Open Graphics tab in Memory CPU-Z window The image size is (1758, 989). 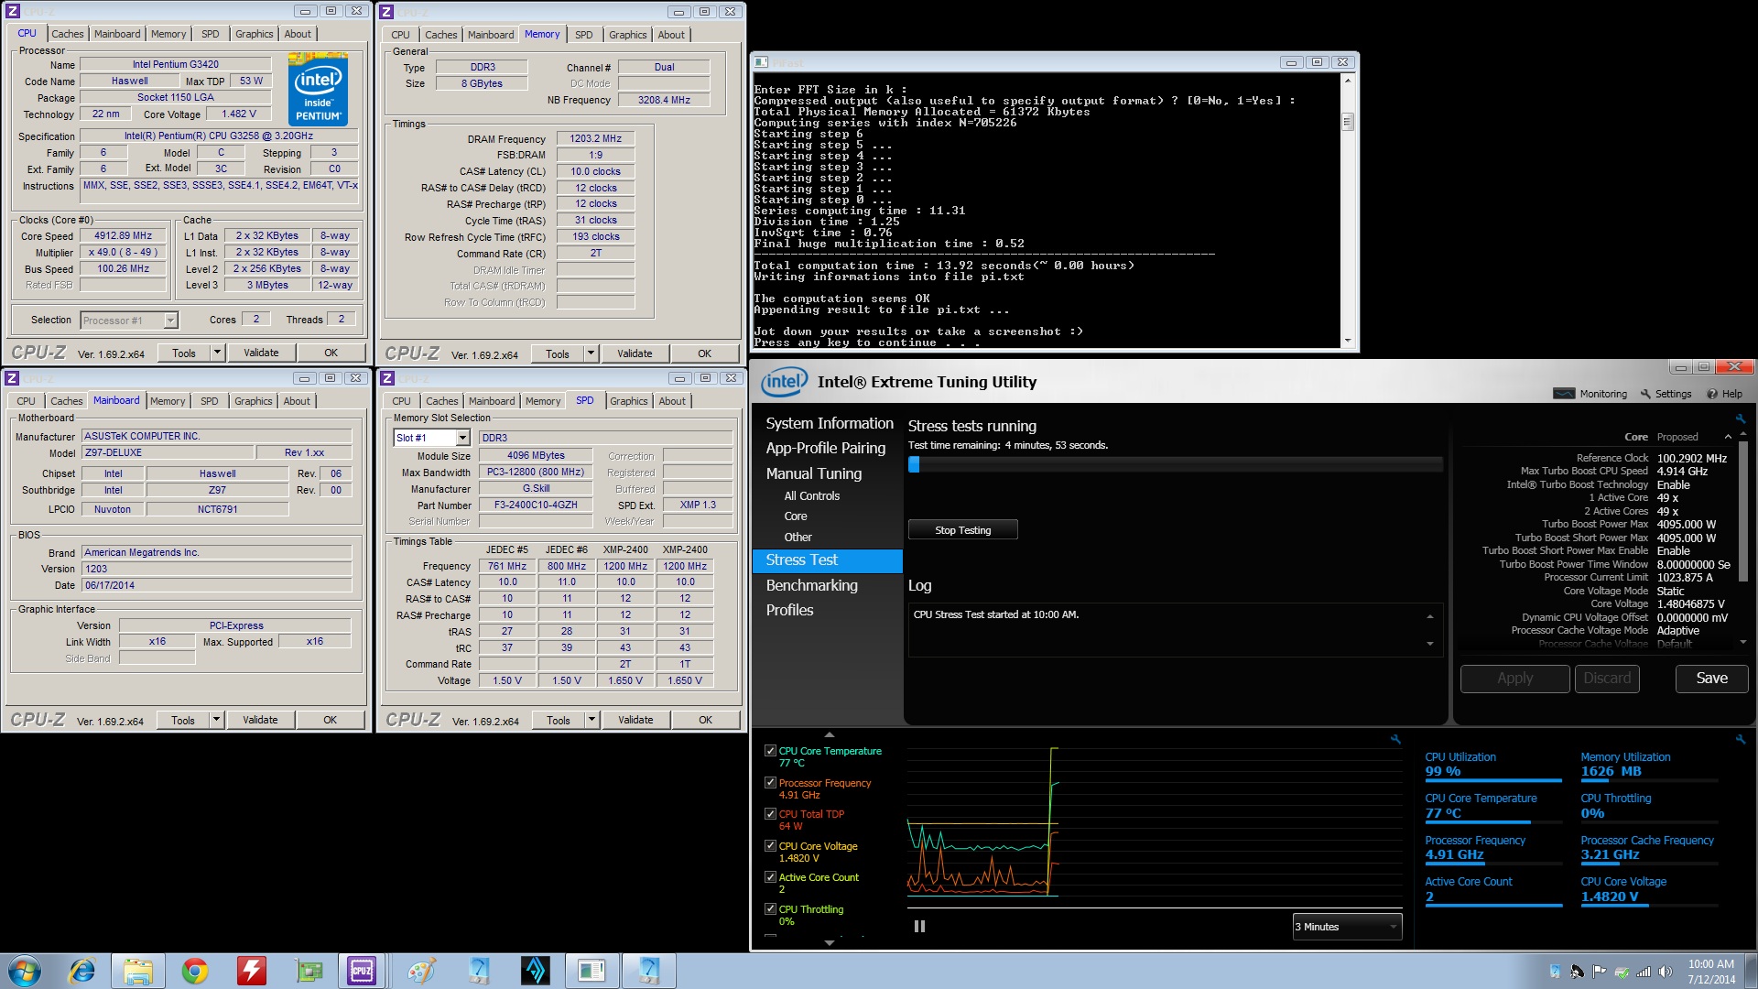point(627,35)
